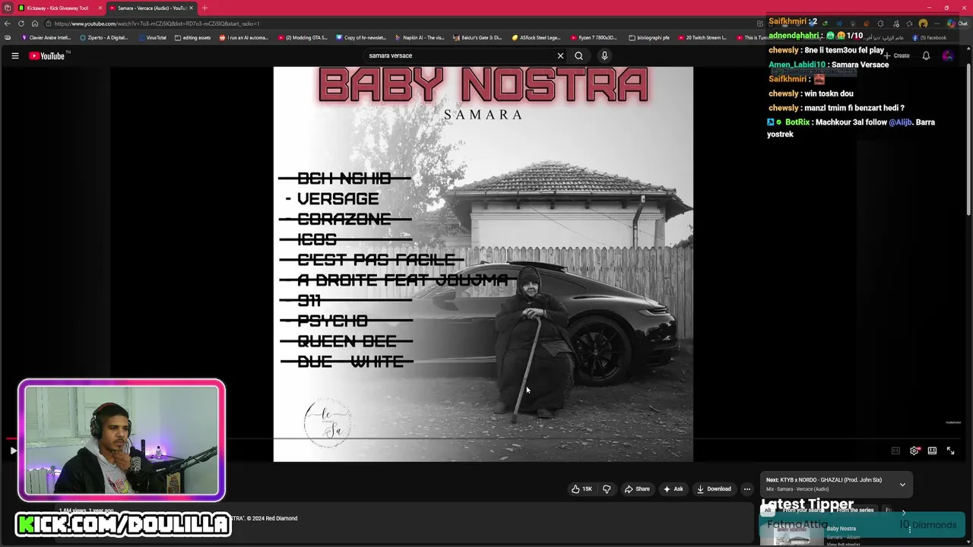
Task: Open the Ryzen 7 7800x3D bookmark
Action: (594, 37)
